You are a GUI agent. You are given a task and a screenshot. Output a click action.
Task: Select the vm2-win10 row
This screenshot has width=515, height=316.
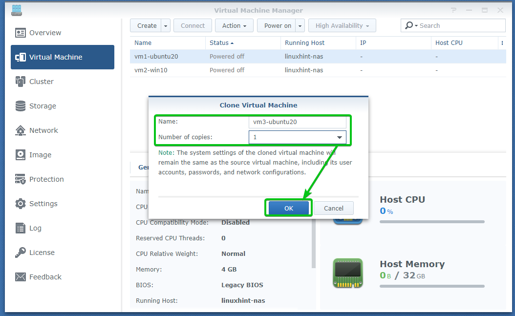point(318,70)
